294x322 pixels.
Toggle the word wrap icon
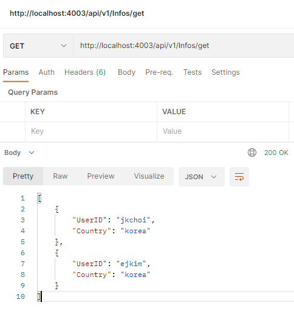pyautogui.click(x=239, y=177)
